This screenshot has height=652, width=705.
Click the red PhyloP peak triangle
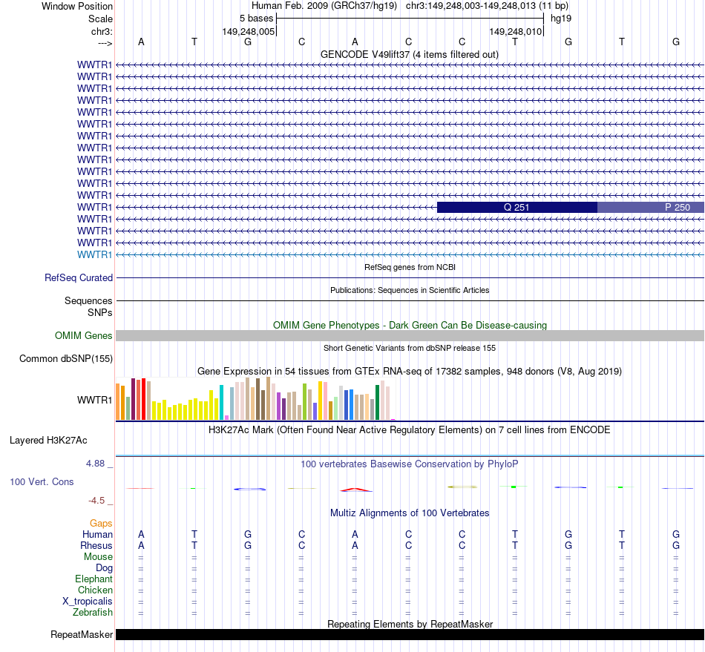[355, 490]
